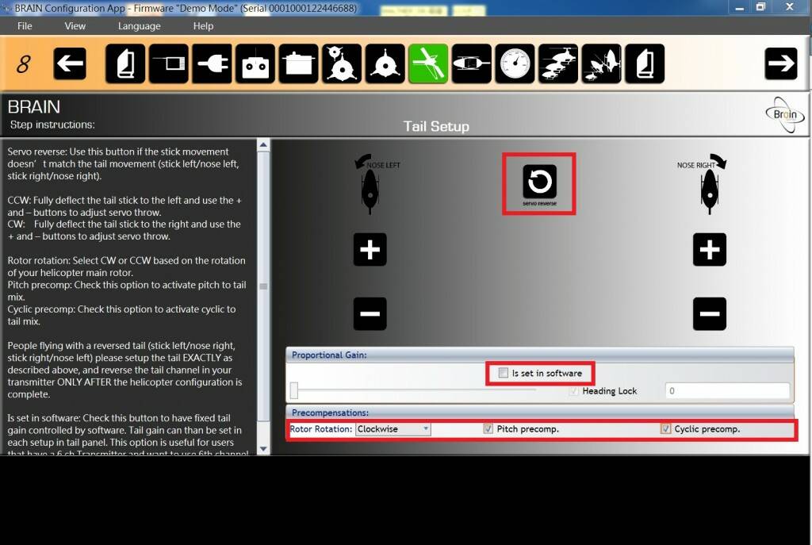The image size is (812, 545).
Task: Increase nose right servo throw with plus
Action: click(710, 250)
